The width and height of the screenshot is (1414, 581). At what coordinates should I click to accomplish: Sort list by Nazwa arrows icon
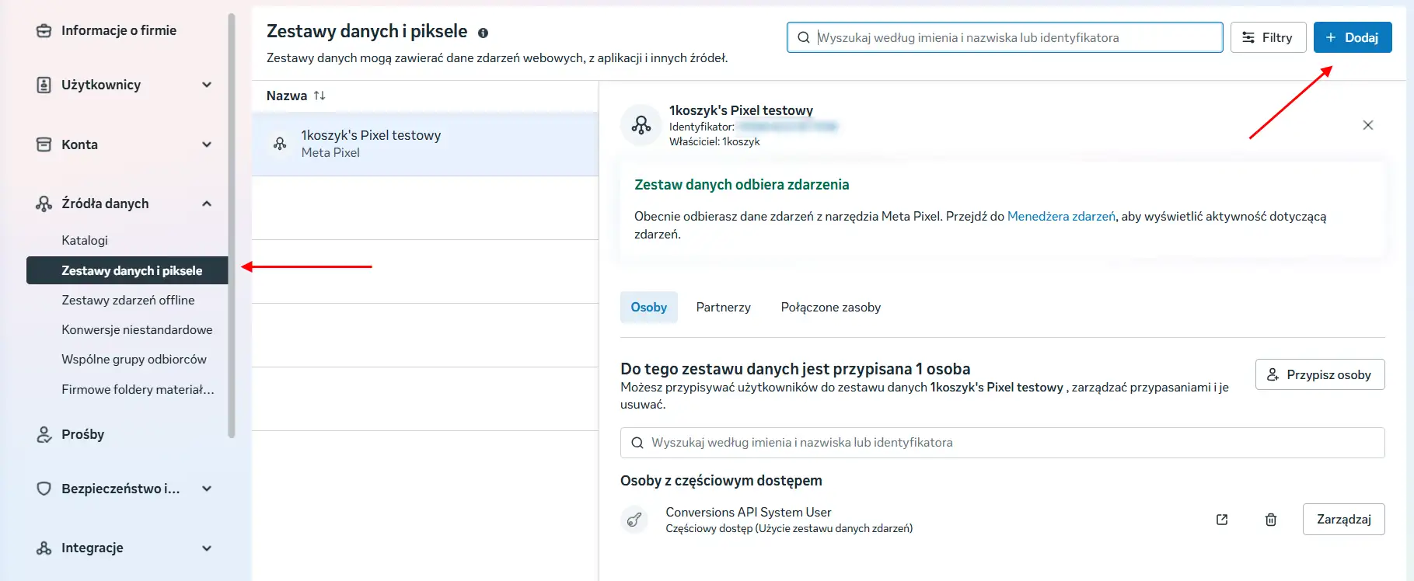(319, 96)
